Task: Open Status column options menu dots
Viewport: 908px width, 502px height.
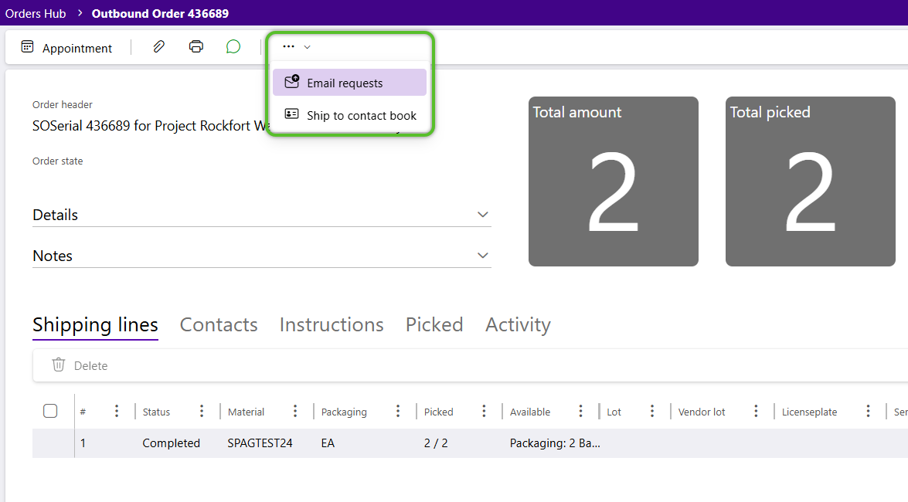Action: [202, 412]
